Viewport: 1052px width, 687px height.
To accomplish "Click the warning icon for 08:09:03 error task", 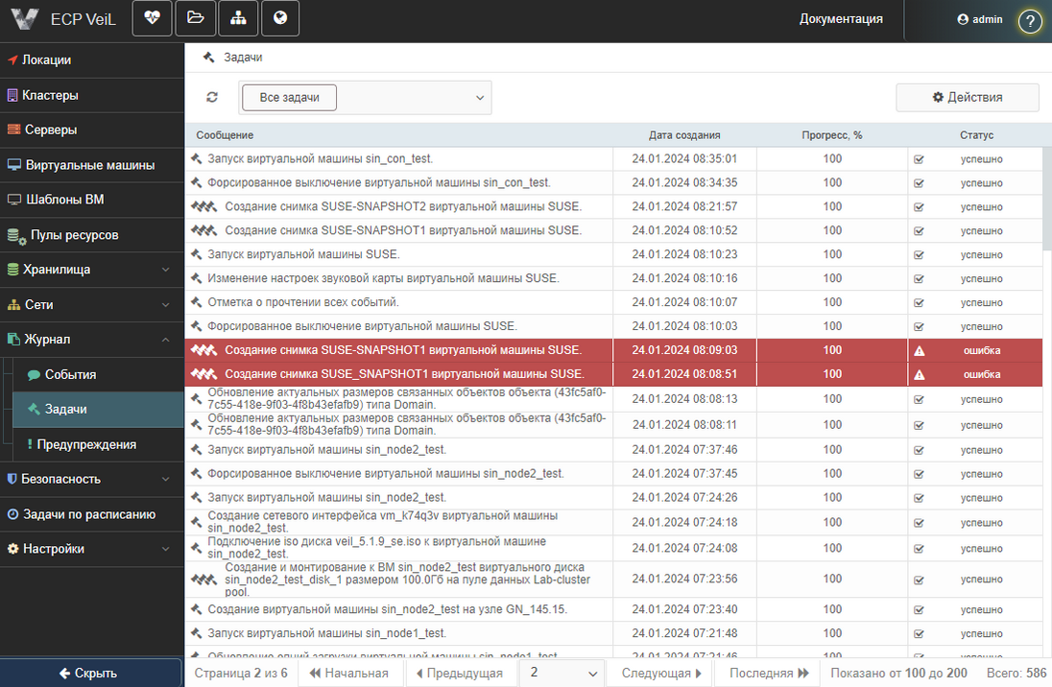I will [920, 351].
